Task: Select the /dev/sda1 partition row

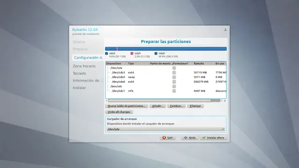Action: coord(166,72)
